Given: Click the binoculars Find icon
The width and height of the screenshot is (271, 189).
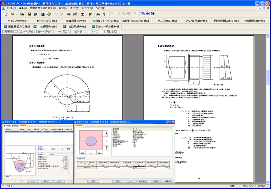Looking at the screenshot, I should click(x=98, y=14).
